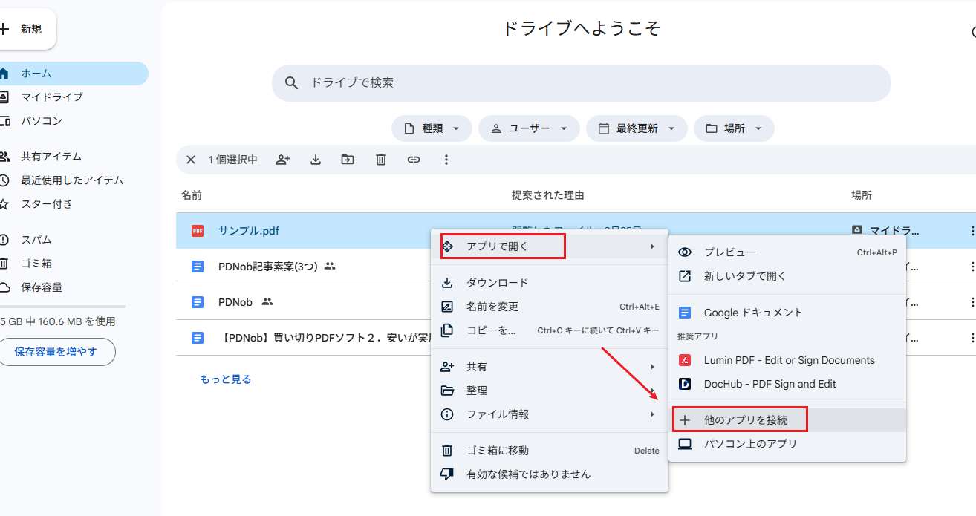Open パソコン in the sidebar

[x=73, y=121]
